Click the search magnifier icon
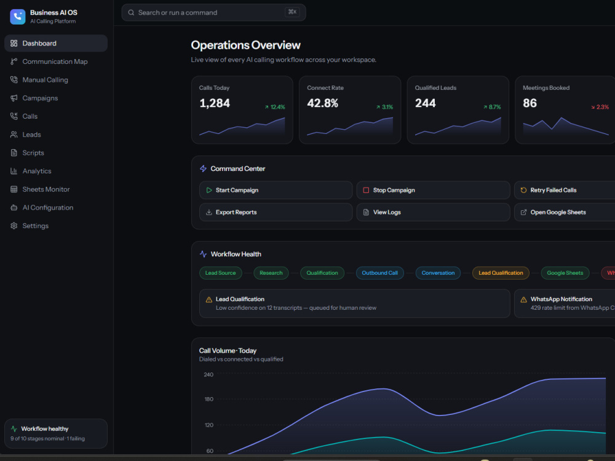The image size is (615, 461). click(x=131, y=12)
